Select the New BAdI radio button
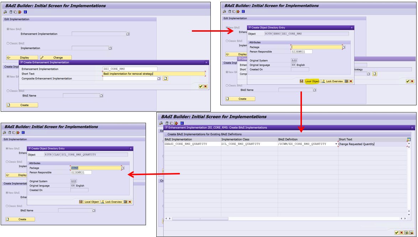 tap(8, 29)
